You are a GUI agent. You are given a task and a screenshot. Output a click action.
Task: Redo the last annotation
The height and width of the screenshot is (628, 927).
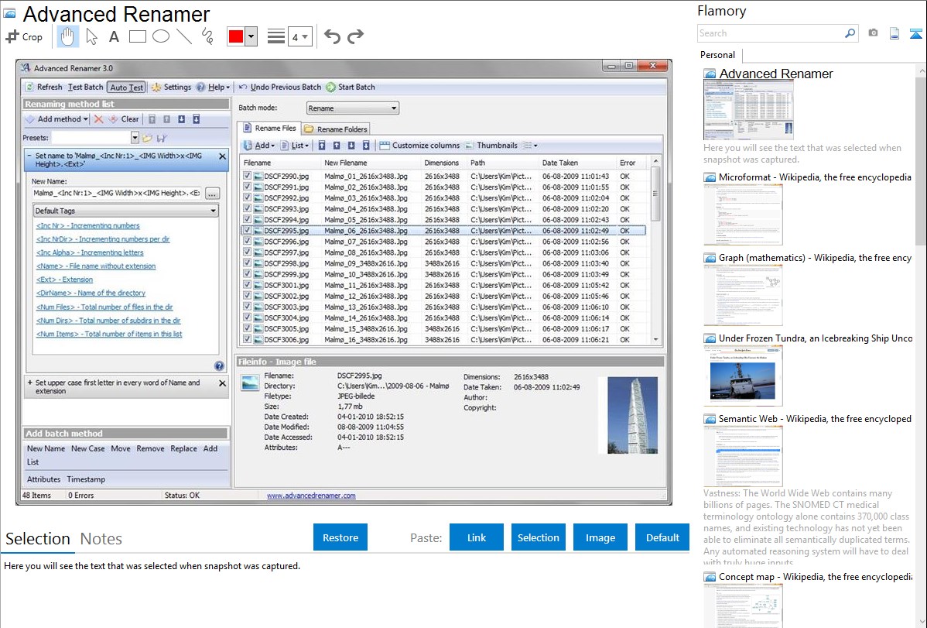(x=355, y=36)
